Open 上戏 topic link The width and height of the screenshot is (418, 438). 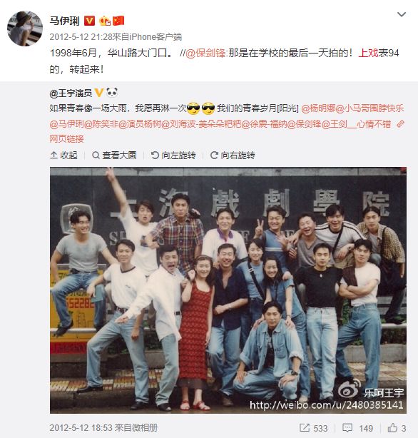click(x=368, y=53)
